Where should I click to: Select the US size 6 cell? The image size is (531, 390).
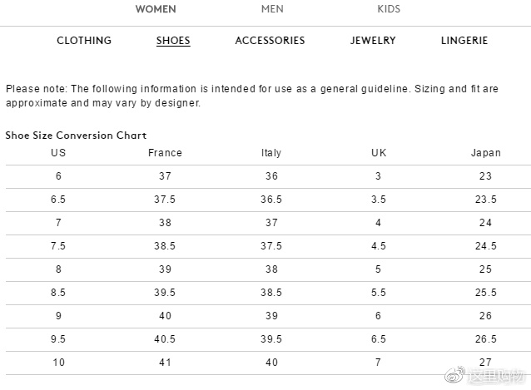pyautogui.click(x=58, y=176)
